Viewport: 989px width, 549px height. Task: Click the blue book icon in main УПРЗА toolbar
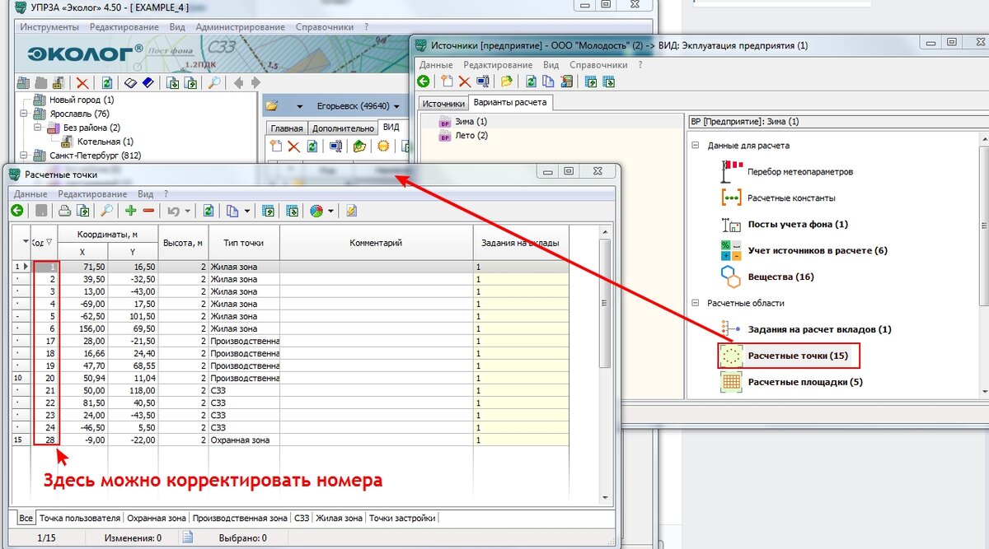click(x=148, y=82)
